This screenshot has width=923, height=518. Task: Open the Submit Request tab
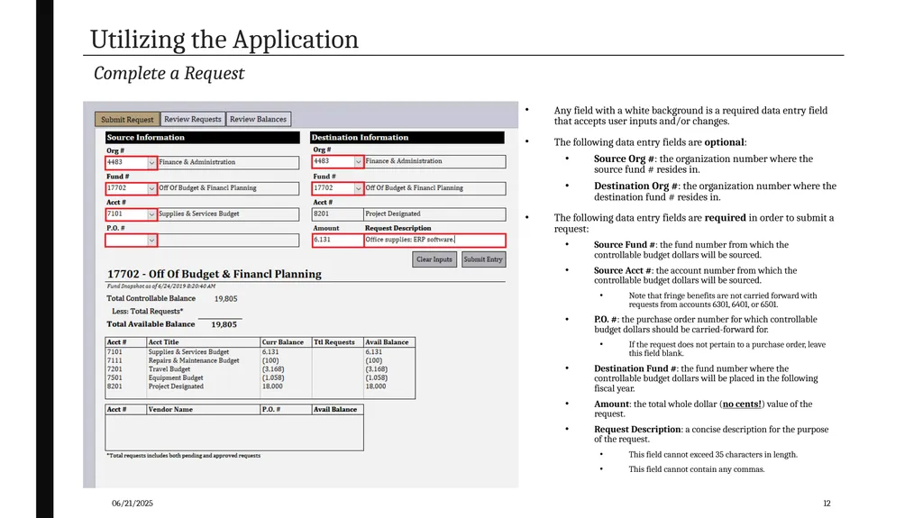127,120
